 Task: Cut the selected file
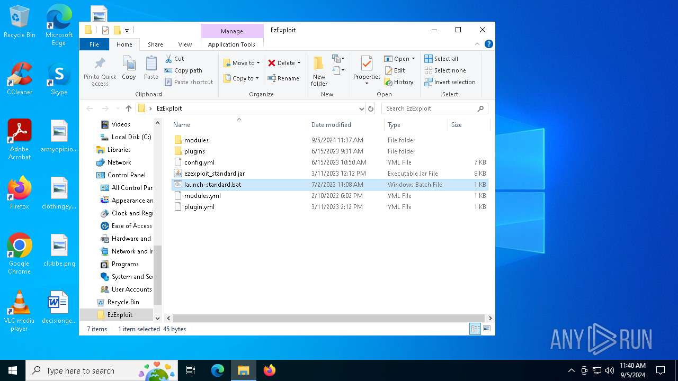pos(175,59)
